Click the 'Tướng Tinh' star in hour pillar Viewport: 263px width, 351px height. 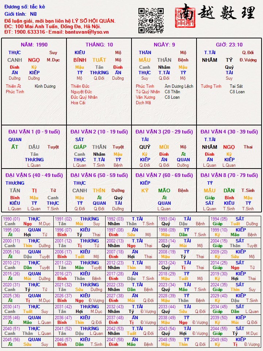[x=211, y=86]
